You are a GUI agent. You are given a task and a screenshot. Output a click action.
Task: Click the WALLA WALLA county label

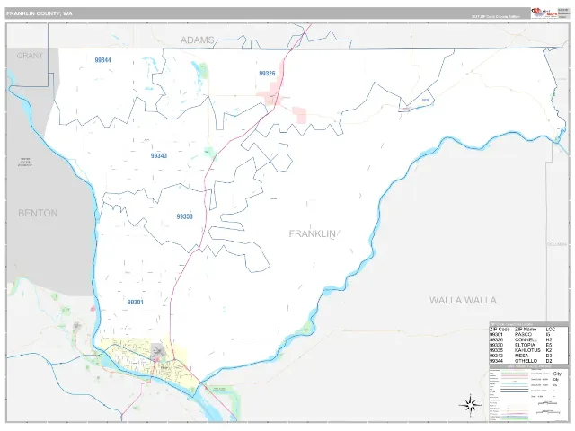tap(463, 300)
